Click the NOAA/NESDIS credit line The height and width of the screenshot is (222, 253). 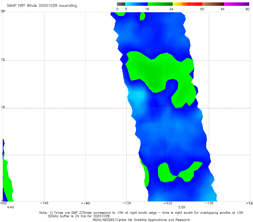tap(141, 220)
